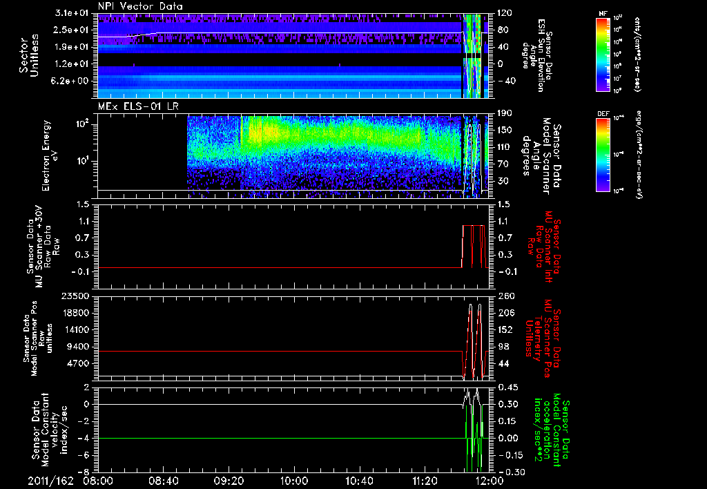Screen dimensions: 707x489
Task: Click the "Sector Unitless" axis label
Action: pyautogui.click(x=28, y=55)
